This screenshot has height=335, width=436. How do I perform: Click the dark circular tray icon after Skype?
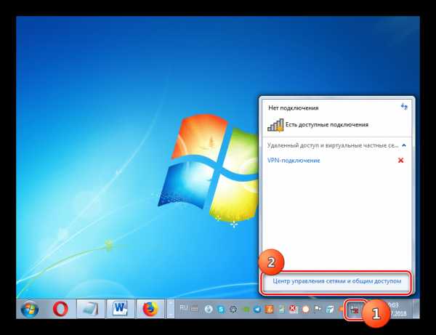click(x=233, y=309)
